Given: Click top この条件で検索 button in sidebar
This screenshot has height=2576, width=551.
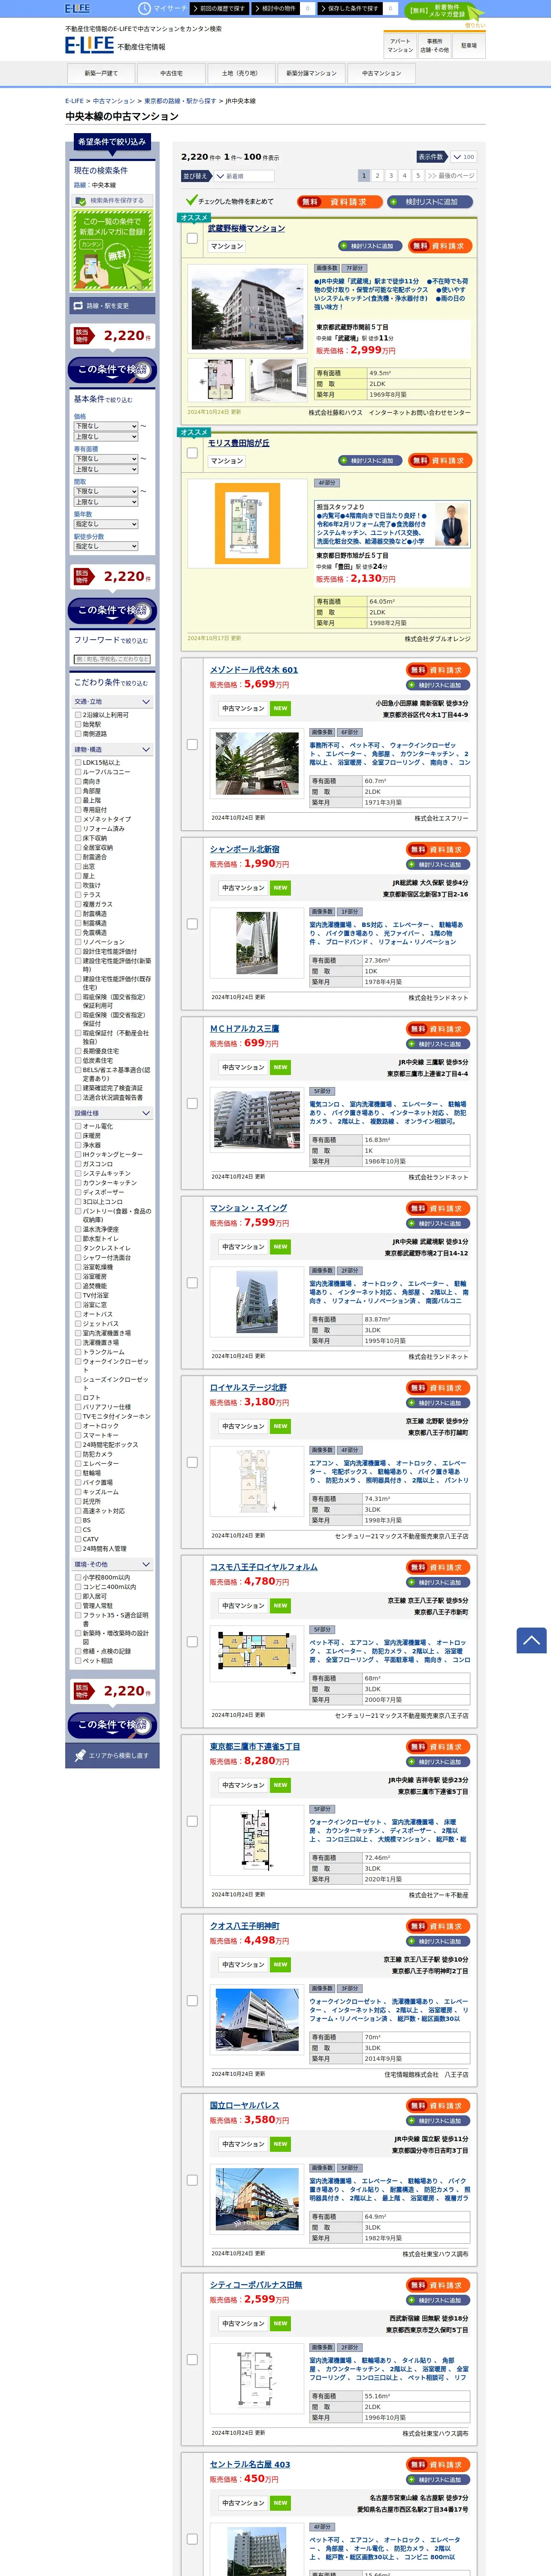Looking at the screenshot, I should coord(112,370).
